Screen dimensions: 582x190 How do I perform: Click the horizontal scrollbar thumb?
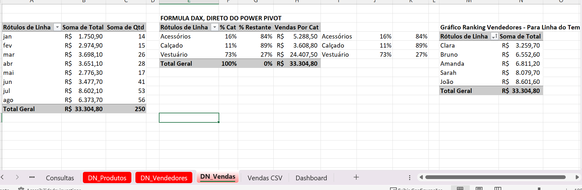pyautogui.click(x=495, y=177)
